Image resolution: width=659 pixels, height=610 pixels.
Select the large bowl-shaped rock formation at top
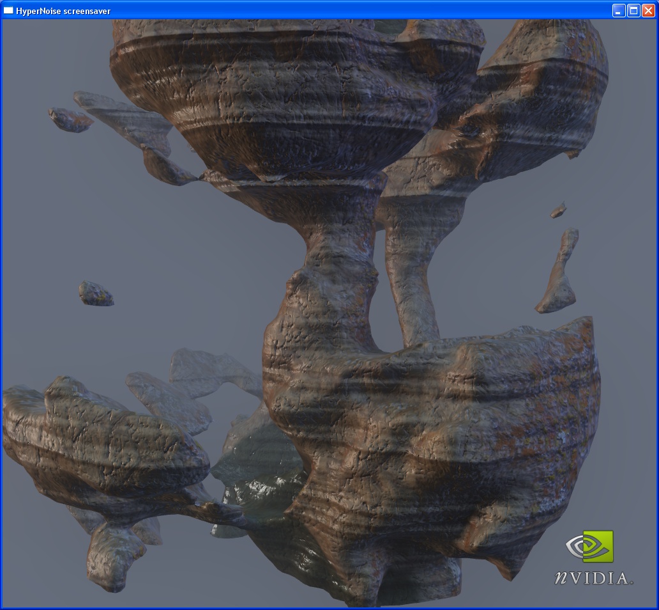pos(294,96)
